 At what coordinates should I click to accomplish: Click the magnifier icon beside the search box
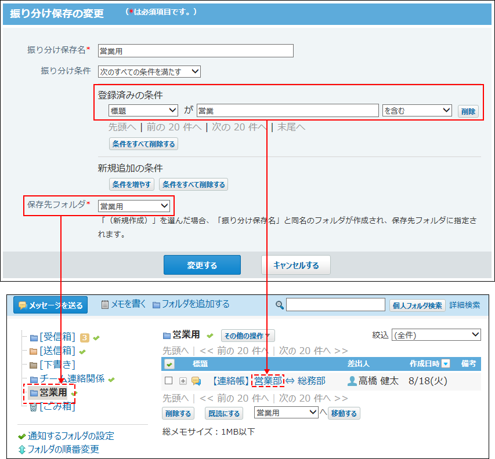coord(280,305)
